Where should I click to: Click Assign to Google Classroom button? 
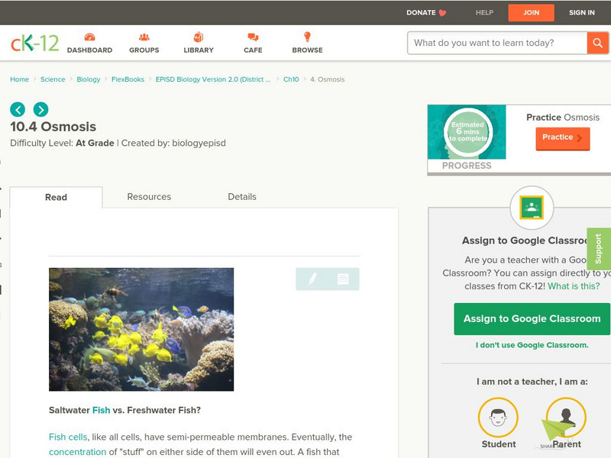tap(532, 318)
